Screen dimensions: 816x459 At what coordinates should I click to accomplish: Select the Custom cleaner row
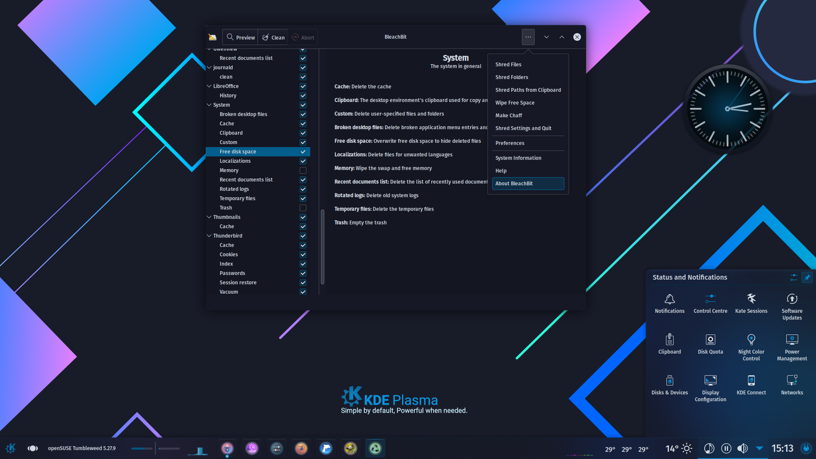(258, 142)
